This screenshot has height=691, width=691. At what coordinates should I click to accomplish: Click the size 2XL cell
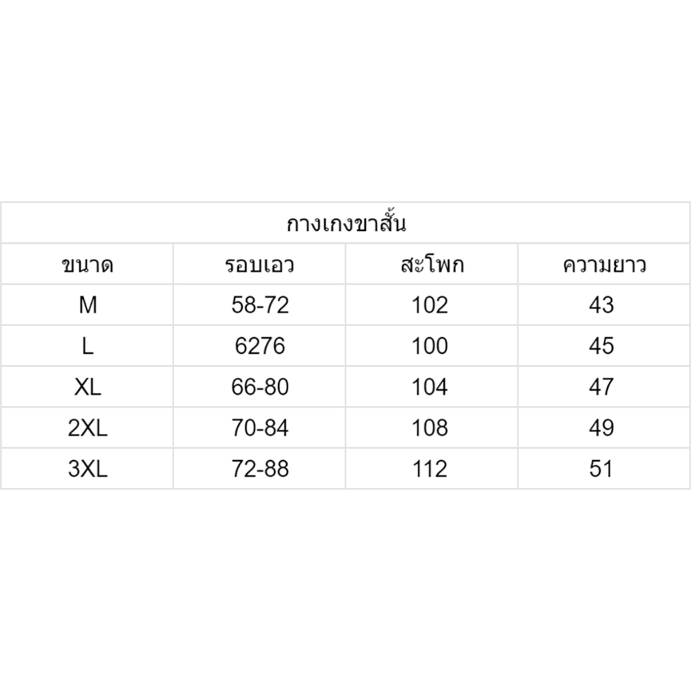(x=88, y=428)
